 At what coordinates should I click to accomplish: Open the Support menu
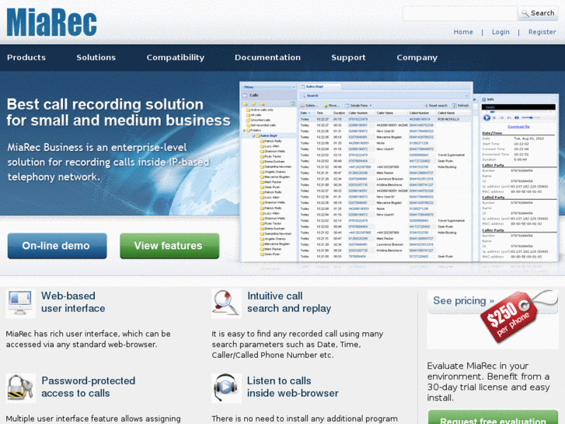348,58
